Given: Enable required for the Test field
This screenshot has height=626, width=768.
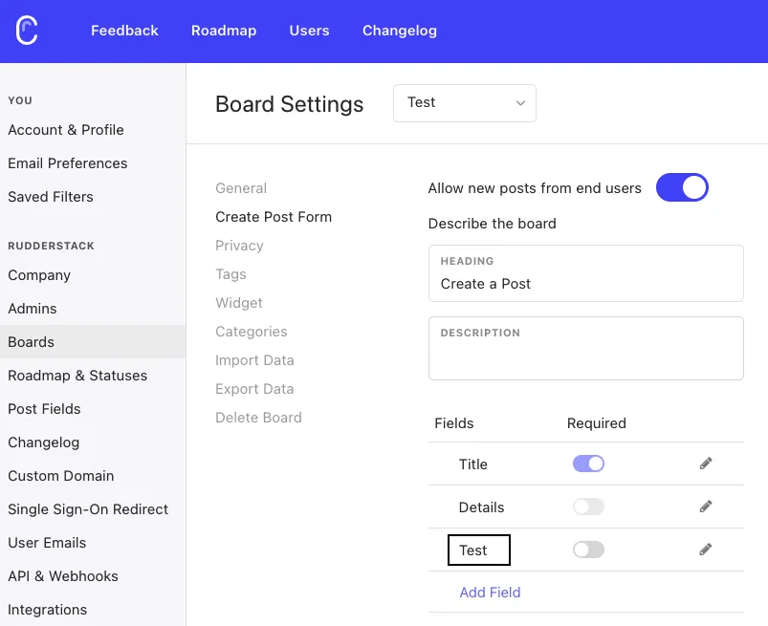Looking at the screenshot, I should 588,550.
